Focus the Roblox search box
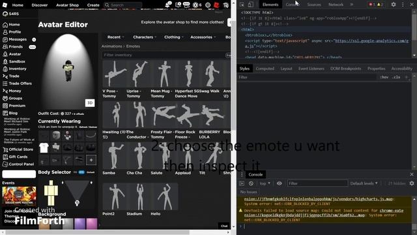417x235 pixels. (x=122, y=5)
